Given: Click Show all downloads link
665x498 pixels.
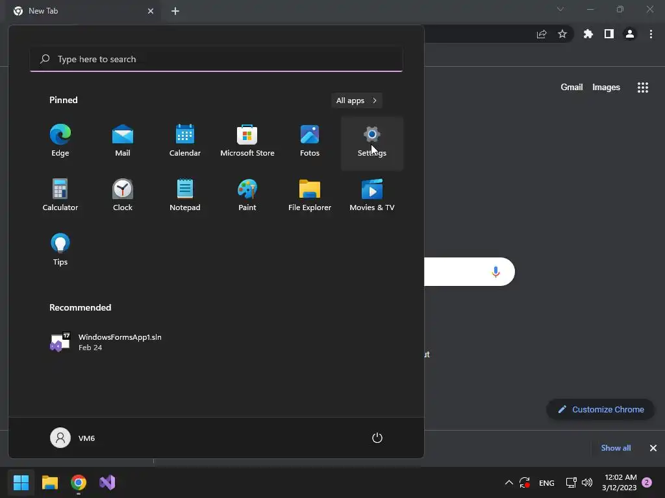Looking at the screenshot, I should point(616,448).
